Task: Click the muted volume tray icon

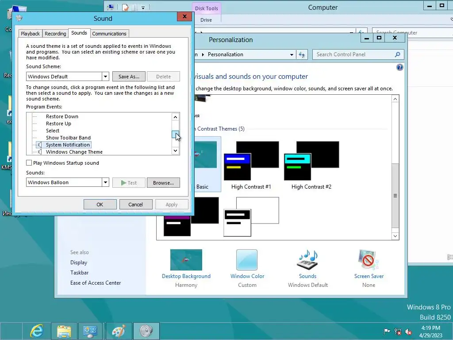Action: click(408, 331)
